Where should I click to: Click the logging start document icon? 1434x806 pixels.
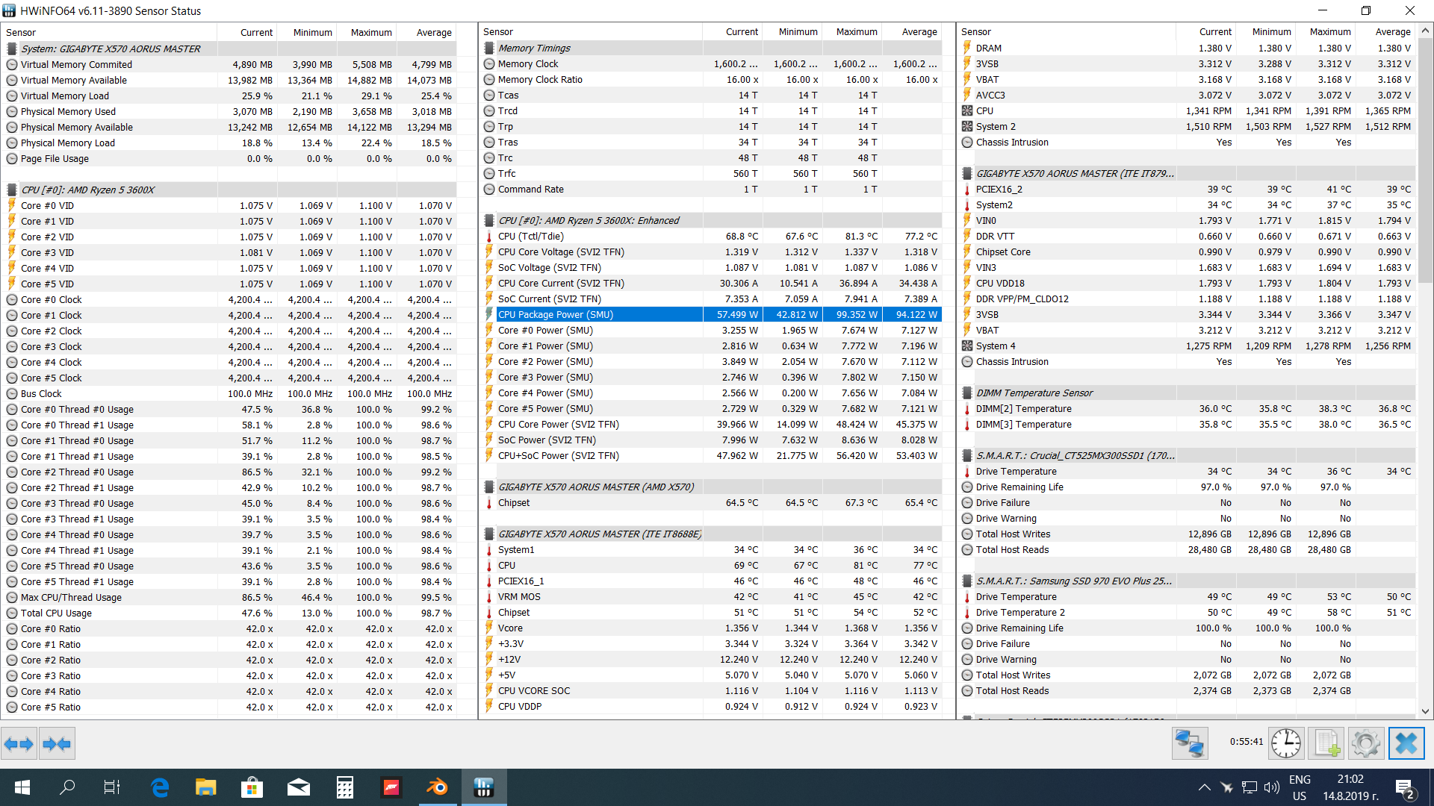click(1326, 743)
